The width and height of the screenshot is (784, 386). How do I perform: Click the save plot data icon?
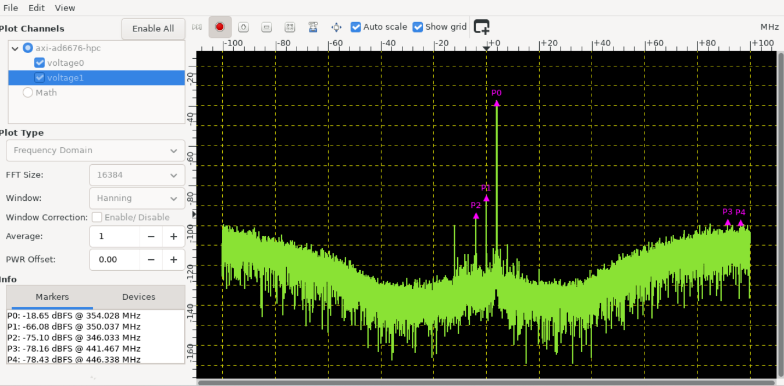coord(313,27)
